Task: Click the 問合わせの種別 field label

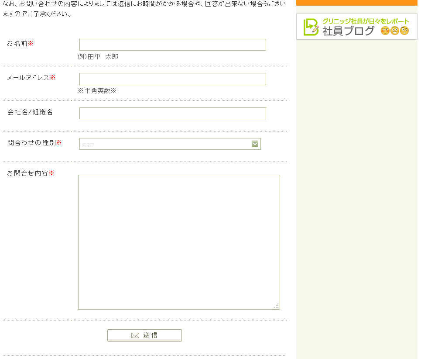Action: 31,143
